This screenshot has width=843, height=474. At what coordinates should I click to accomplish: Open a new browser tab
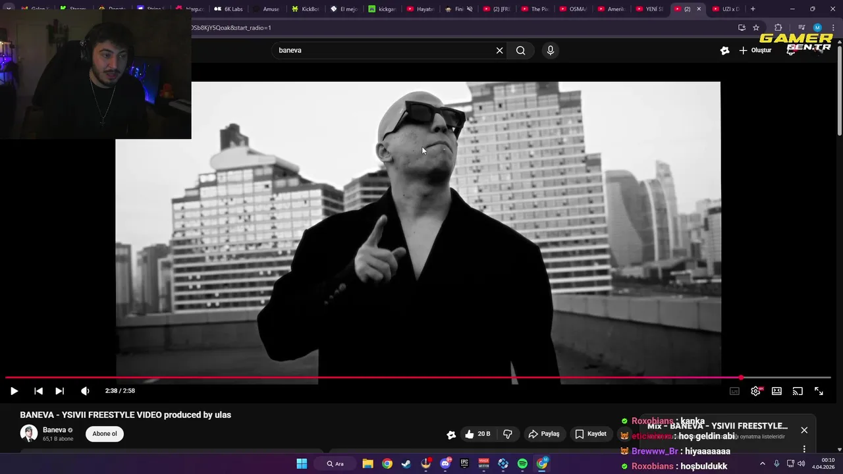[753, 9]
